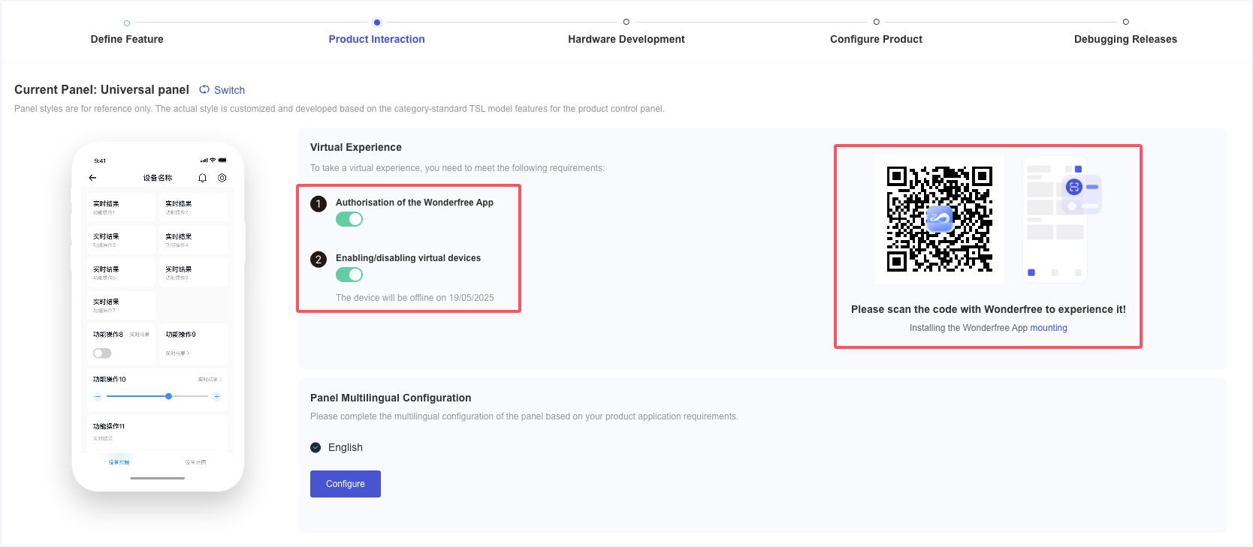Click the app scanning illustration beside QR code
The image size is (1253, 547).
click(x=1063, y=219)
